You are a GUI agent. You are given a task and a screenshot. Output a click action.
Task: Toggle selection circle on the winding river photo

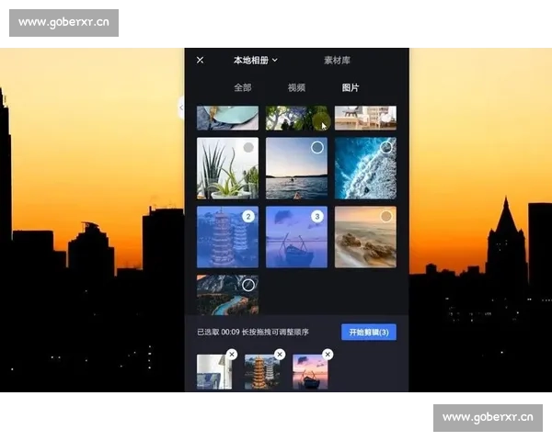pyautogui.click(x=248, y=285)
